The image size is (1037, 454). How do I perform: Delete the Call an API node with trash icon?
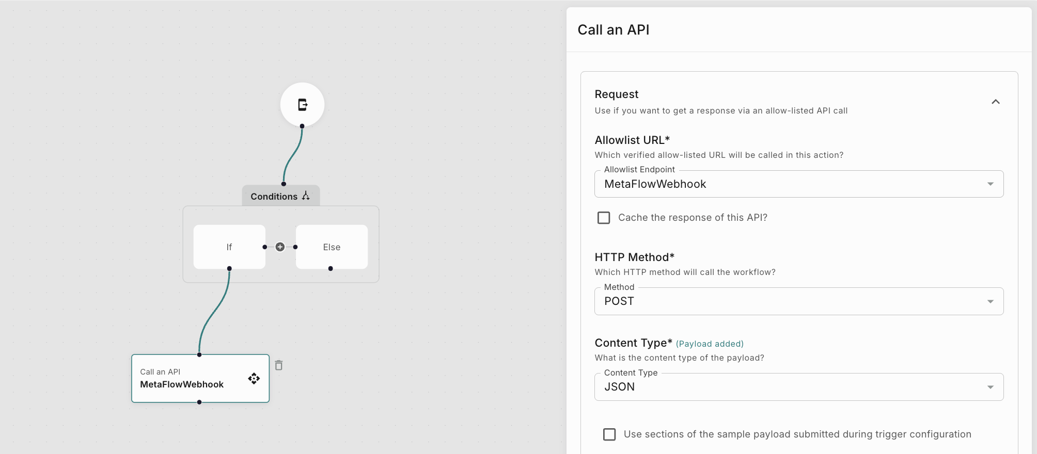click(x=279, y=365)
